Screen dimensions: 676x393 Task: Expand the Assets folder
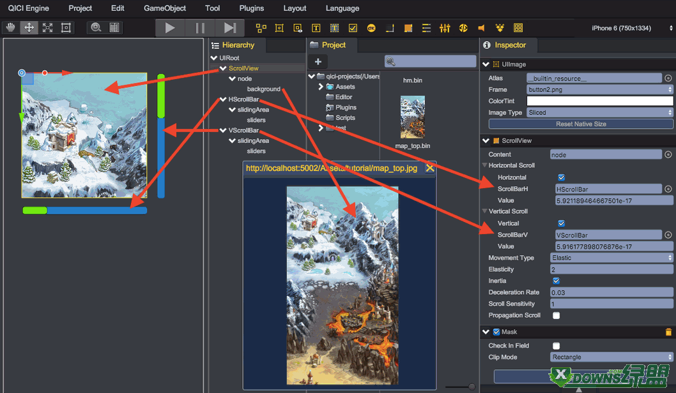(x=321, y=87)
